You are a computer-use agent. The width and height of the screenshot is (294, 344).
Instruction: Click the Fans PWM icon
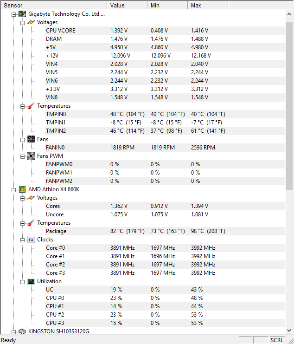pos(31,156)
